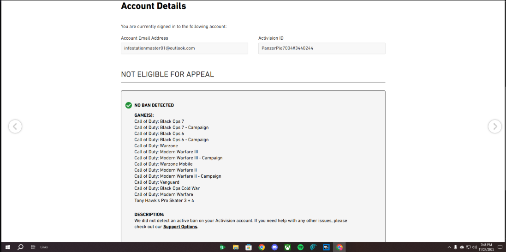Go to the previous image with the left arrow
The image size is (506, 252).
tap(15, 126)
